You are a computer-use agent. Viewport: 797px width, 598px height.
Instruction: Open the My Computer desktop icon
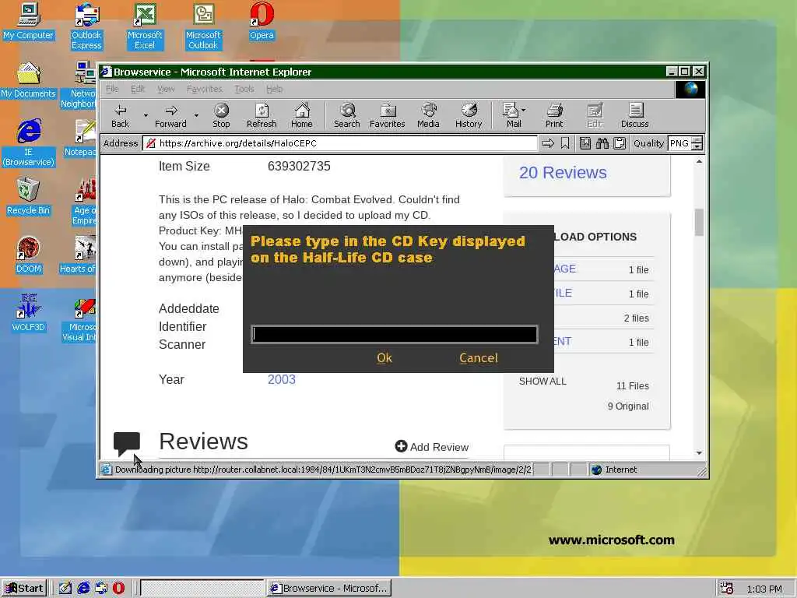29,21
